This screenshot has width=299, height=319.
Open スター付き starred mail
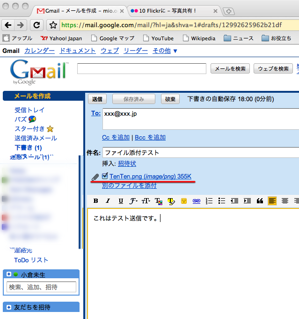[x=29, y=129]
